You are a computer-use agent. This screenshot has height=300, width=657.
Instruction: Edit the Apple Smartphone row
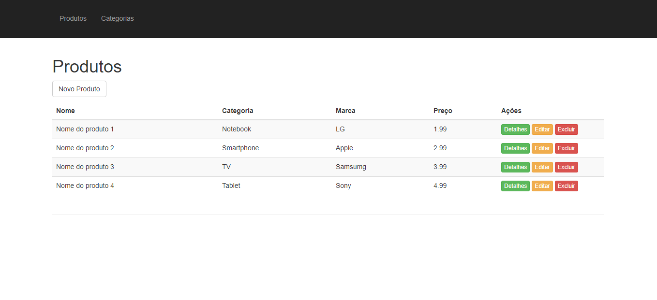point(542,148)
